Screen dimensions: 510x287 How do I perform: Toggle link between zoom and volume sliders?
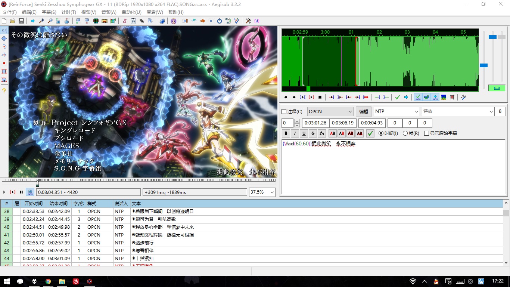click(497, 88)
